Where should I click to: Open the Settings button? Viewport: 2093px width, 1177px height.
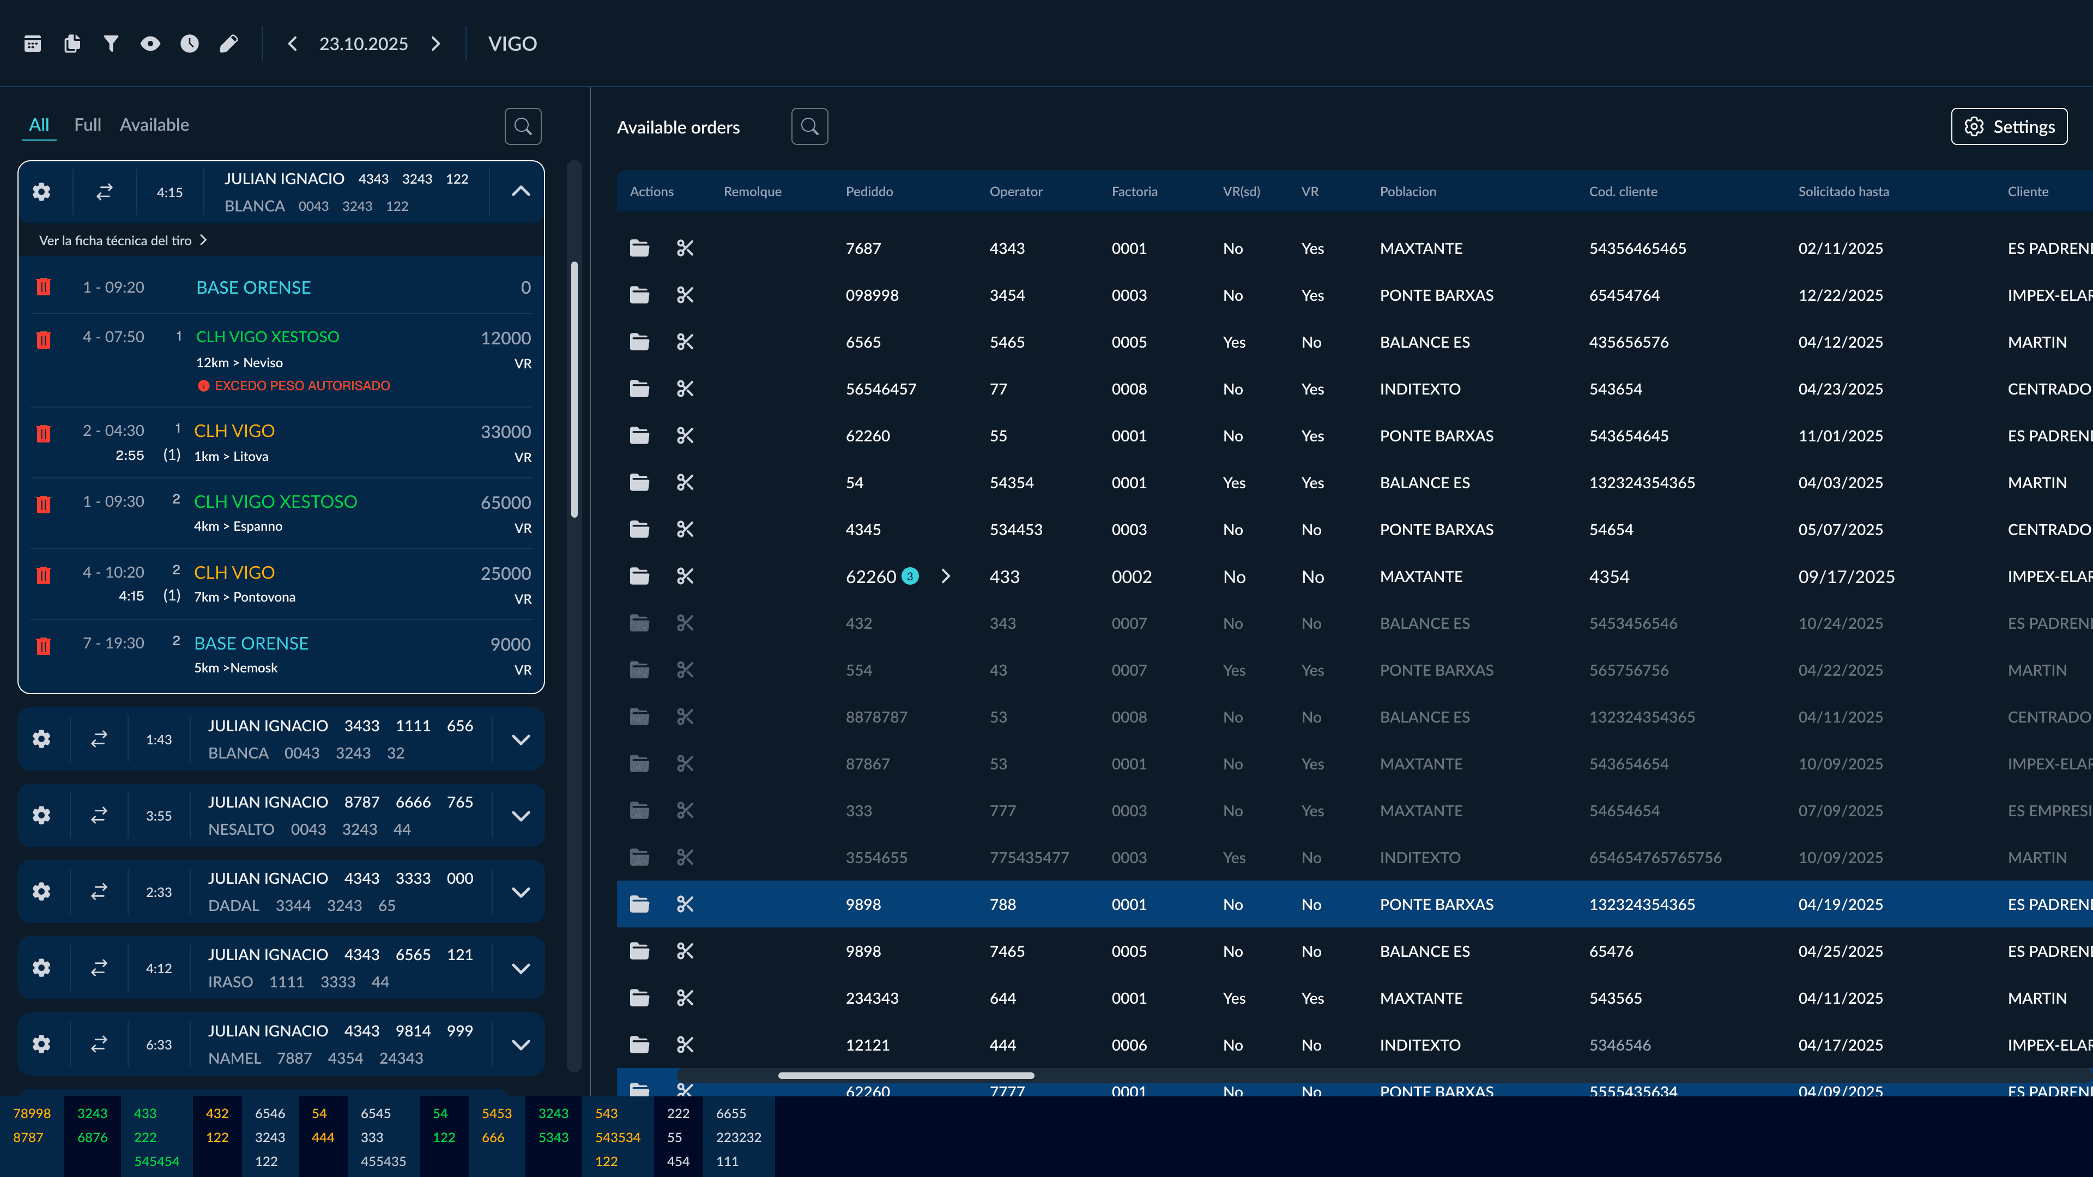point(2009,127)
